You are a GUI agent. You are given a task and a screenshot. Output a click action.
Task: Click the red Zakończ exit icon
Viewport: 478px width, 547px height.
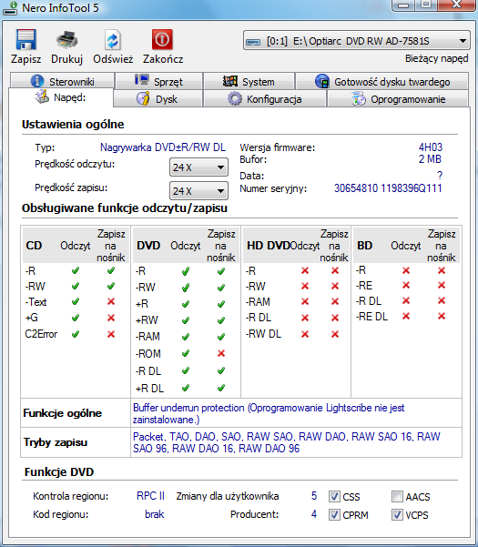tap(162, 39)
